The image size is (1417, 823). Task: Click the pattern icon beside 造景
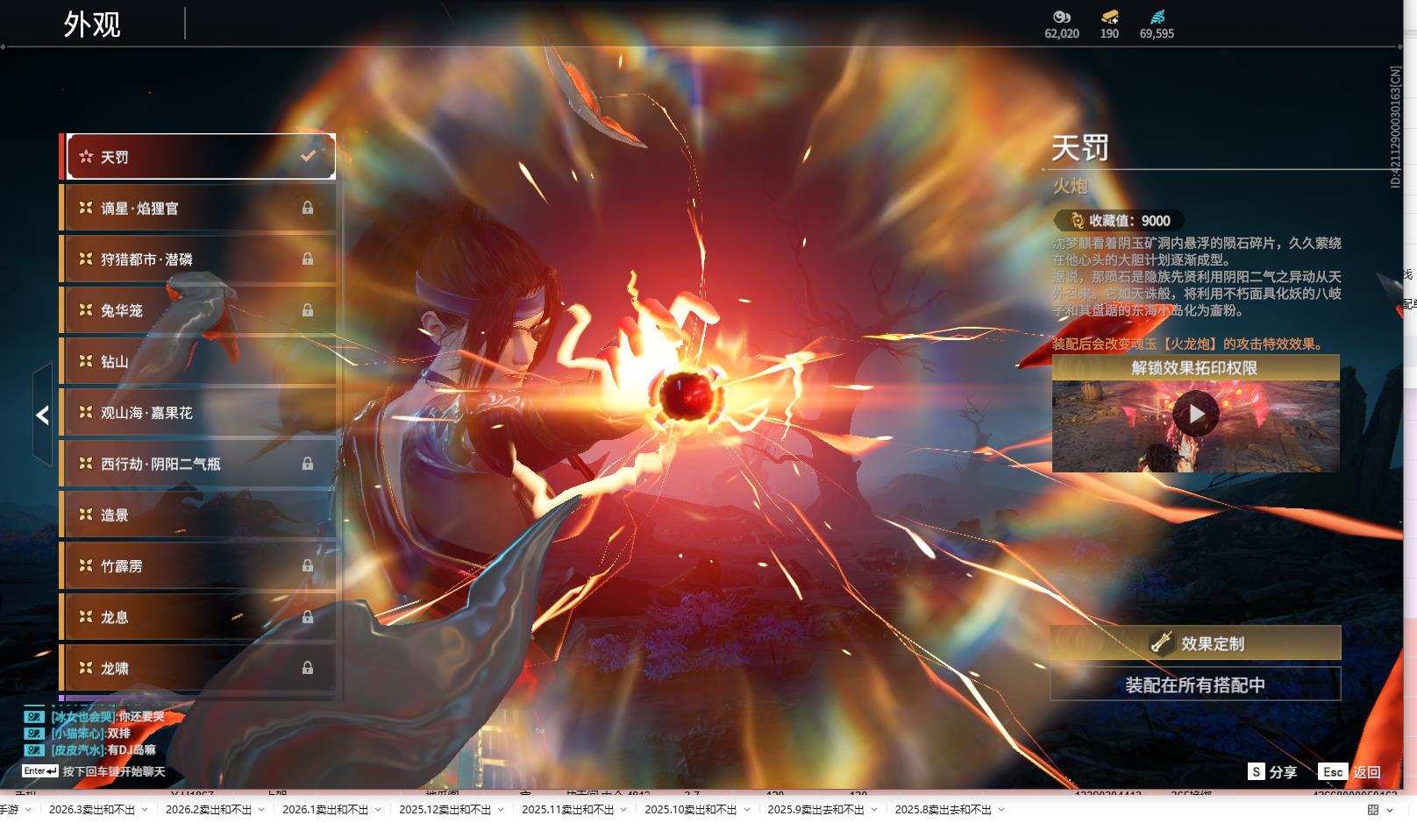coord(86,514)
